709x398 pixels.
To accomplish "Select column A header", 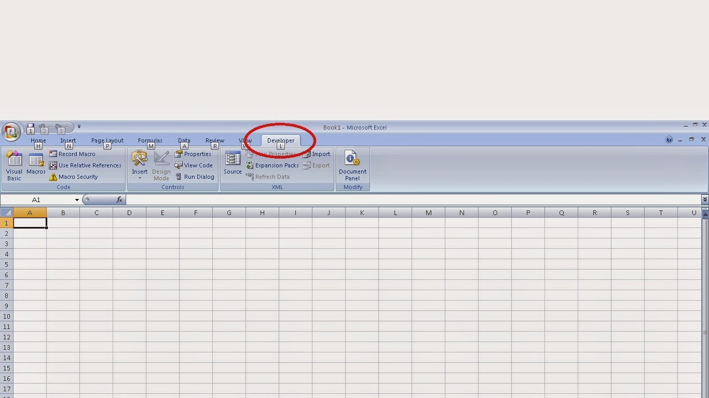I will coord(30,212).
